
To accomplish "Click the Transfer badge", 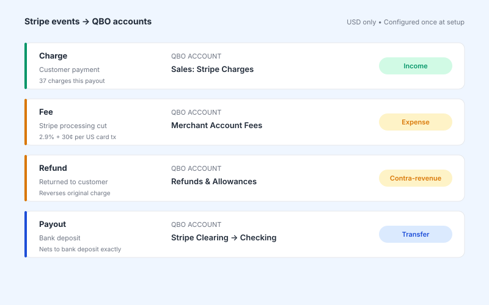I will click(416, 234).
